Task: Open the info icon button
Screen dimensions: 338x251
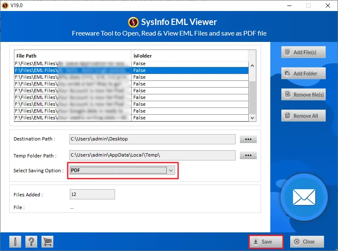Action: pyautogui.click(x=15, y=242)
